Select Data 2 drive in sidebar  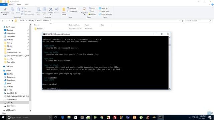pos(10,106)
